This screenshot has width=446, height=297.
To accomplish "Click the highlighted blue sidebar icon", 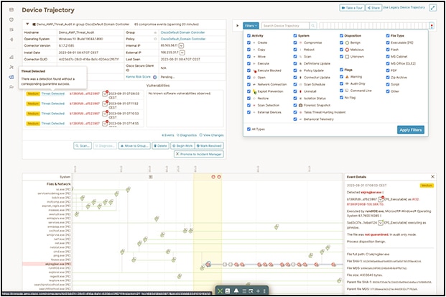I will [x=11, y=77].
